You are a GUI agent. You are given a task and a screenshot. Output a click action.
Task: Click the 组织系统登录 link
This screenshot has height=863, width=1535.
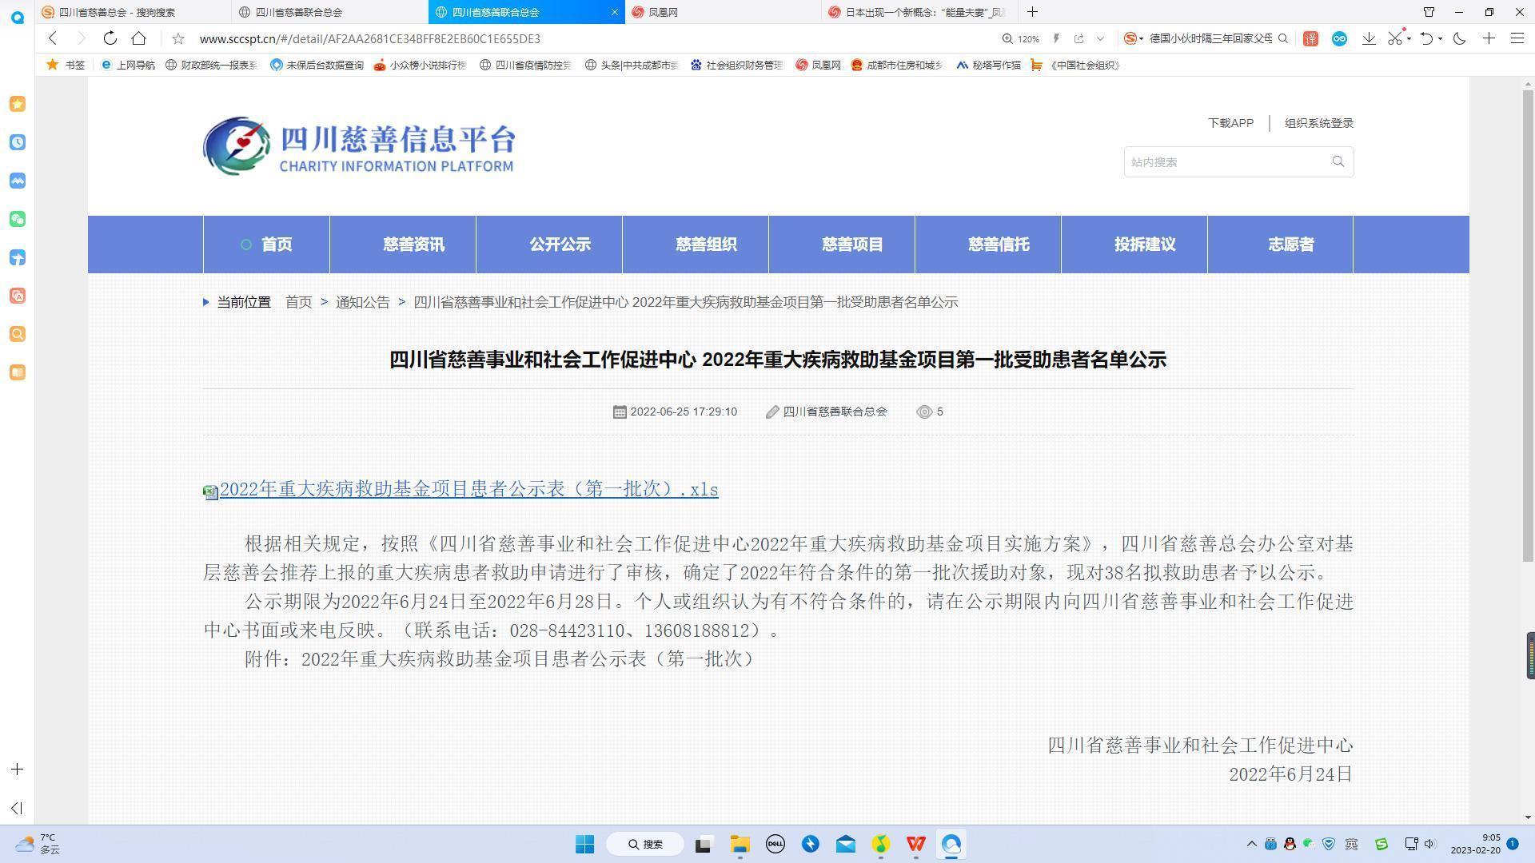1318,123
